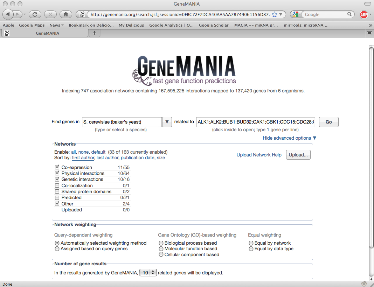Click the Home icon in toolbar
This screenshot has width=374, height=287.
click(65, 14)
